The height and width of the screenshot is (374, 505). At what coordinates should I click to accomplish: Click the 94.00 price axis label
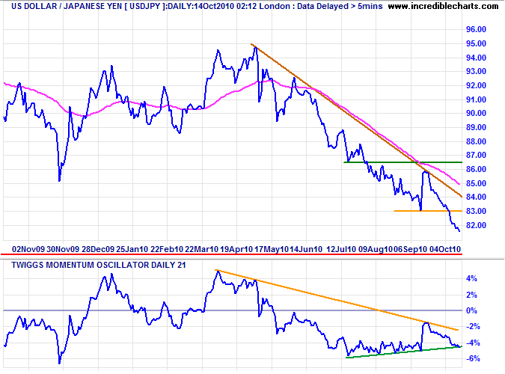click(476, 58)
